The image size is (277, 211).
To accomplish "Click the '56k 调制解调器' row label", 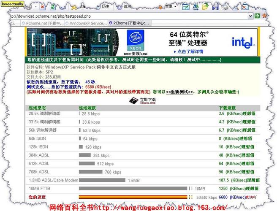I will click(43, 130).
